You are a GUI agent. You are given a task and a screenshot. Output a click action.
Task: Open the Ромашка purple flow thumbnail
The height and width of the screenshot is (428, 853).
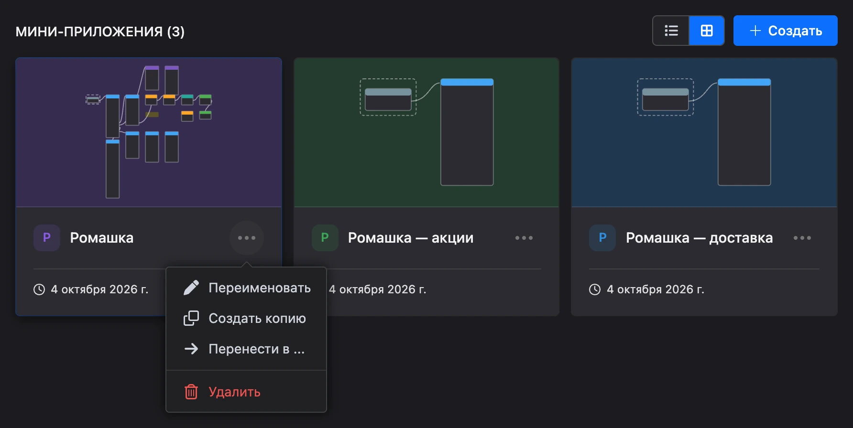(149, 133)
